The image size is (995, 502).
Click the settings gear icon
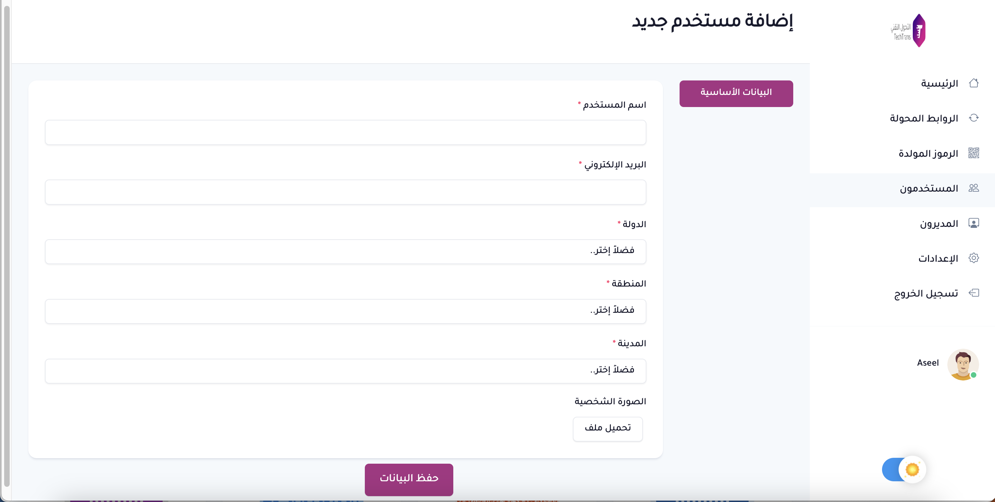click(x=973, y=258)
